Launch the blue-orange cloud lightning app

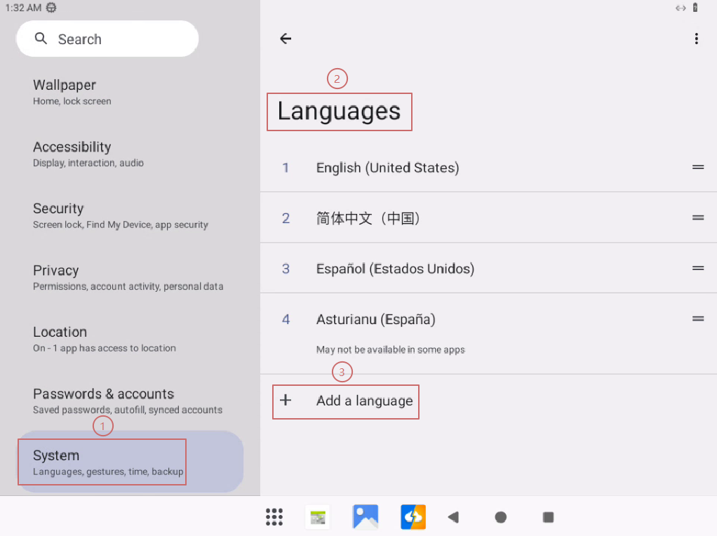413,517
